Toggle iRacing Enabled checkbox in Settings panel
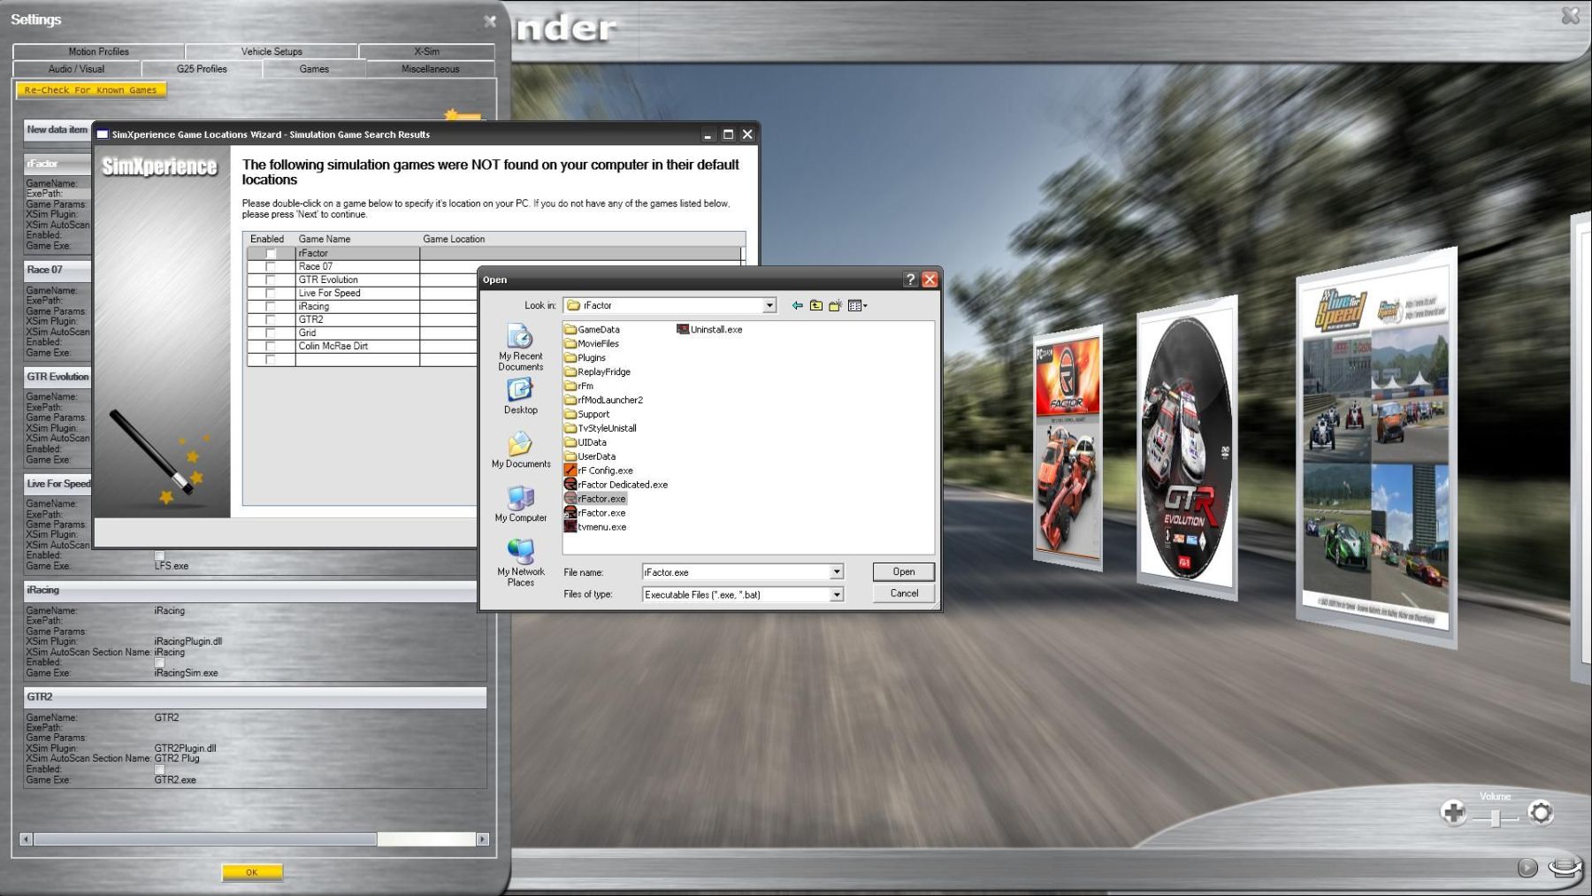This screenshot has height=896, width=1592. [x=159, y=662]
